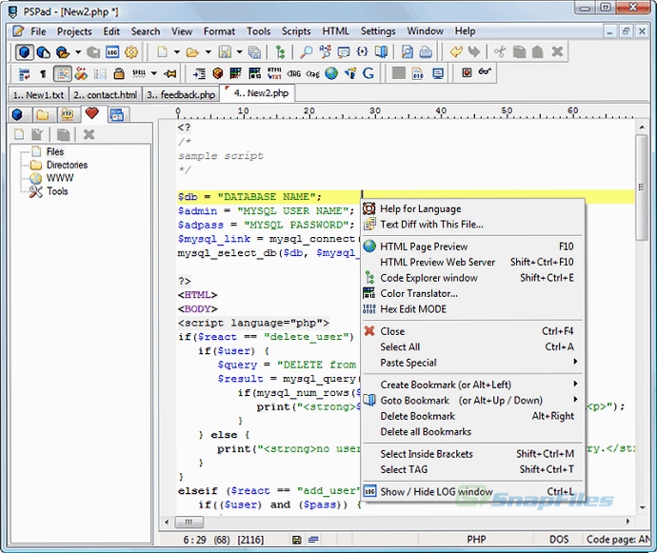Switch to the folder file explorer panel tab
This screenshot has height=553, width=657.
coord(42,114)
